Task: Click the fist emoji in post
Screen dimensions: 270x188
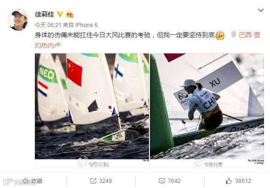Action: click(x=220, y=36)
